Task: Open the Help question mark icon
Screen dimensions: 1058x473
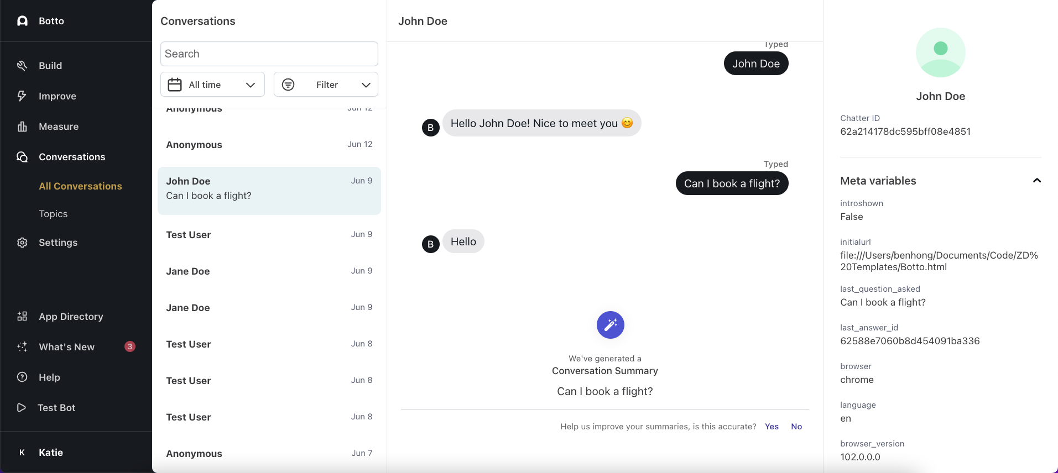Action: (22, 377)
